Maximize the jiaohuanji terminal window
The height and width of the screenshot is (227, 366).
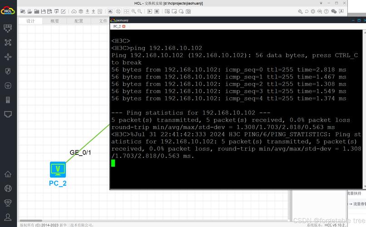(x=359, y=20)
